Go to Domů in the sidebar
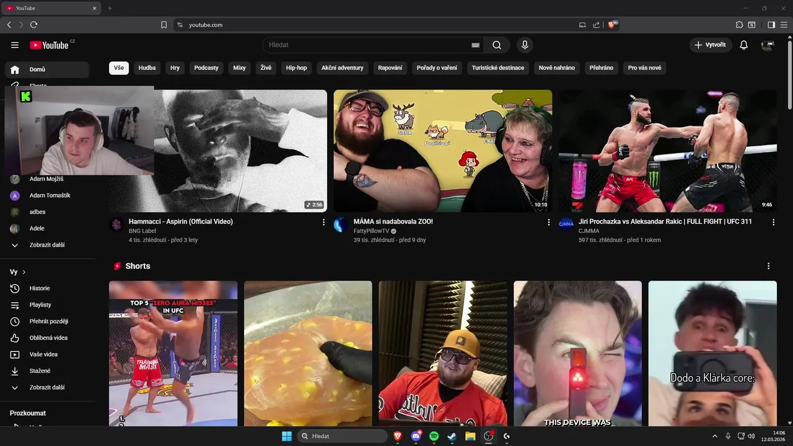The height and width of the screenshot is (446, 793). [x=48, y=69]
